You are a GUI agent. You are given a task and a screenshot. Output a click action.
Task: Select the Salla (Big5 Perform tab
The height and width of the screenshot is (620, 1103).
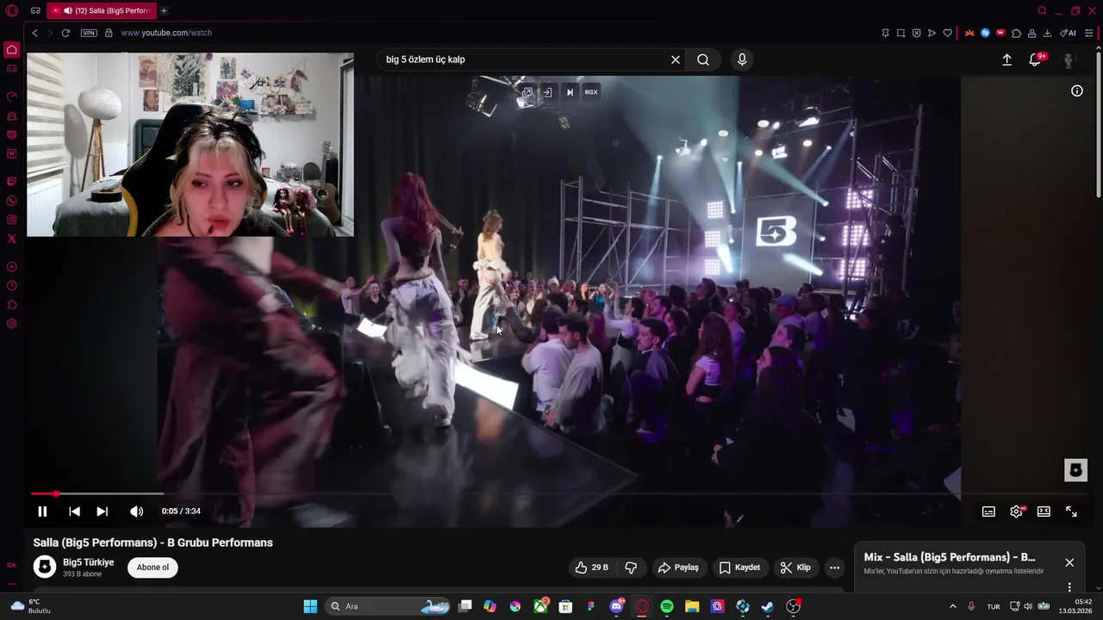102,10
